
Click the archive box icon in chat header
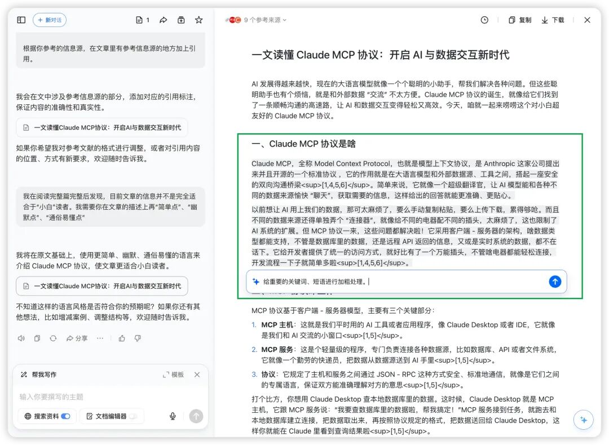(181, 20)
